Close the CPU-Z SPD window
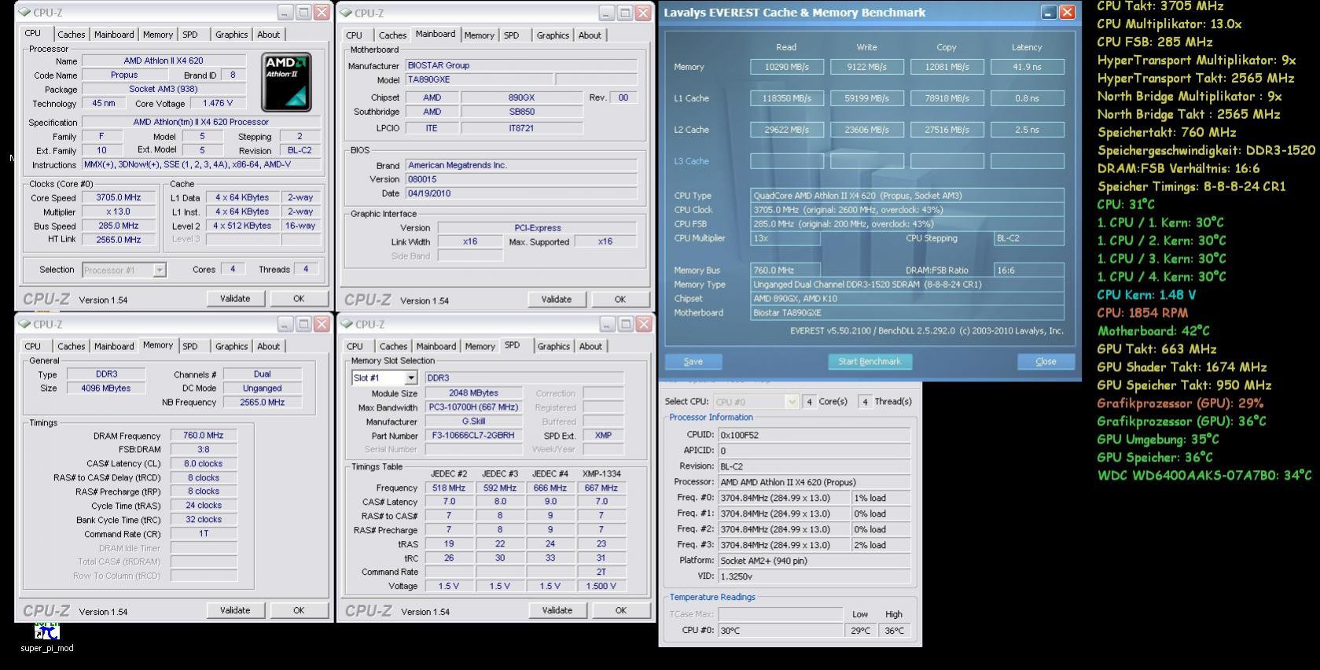The height and width of the screenshot is (670, 1320). tap(644, 324)
